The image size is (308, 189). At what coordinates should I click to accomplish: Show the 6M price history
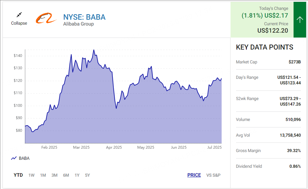(x=66, y=175)
